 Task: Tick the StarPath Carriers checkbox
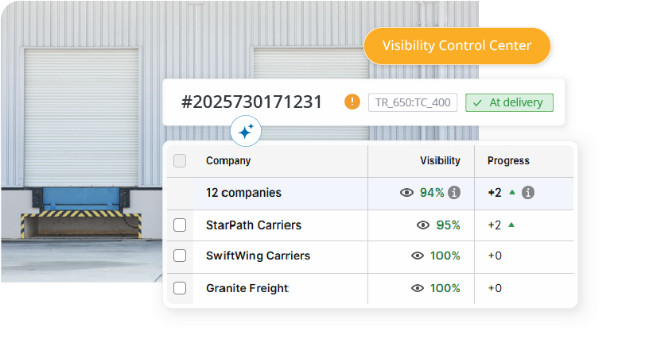(x=180, y=225)
